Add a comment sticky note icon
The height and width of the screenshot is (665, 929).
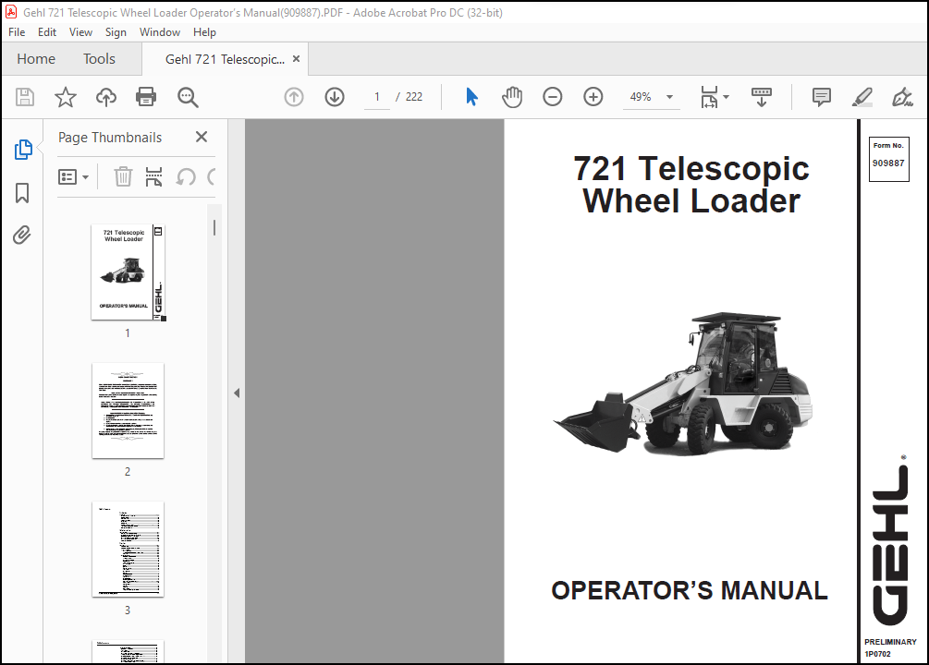821,97
